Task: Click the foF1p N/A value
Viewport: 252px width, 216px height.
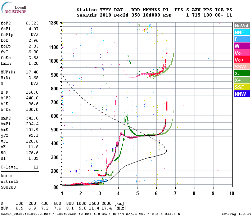Action: click(35, 35)
